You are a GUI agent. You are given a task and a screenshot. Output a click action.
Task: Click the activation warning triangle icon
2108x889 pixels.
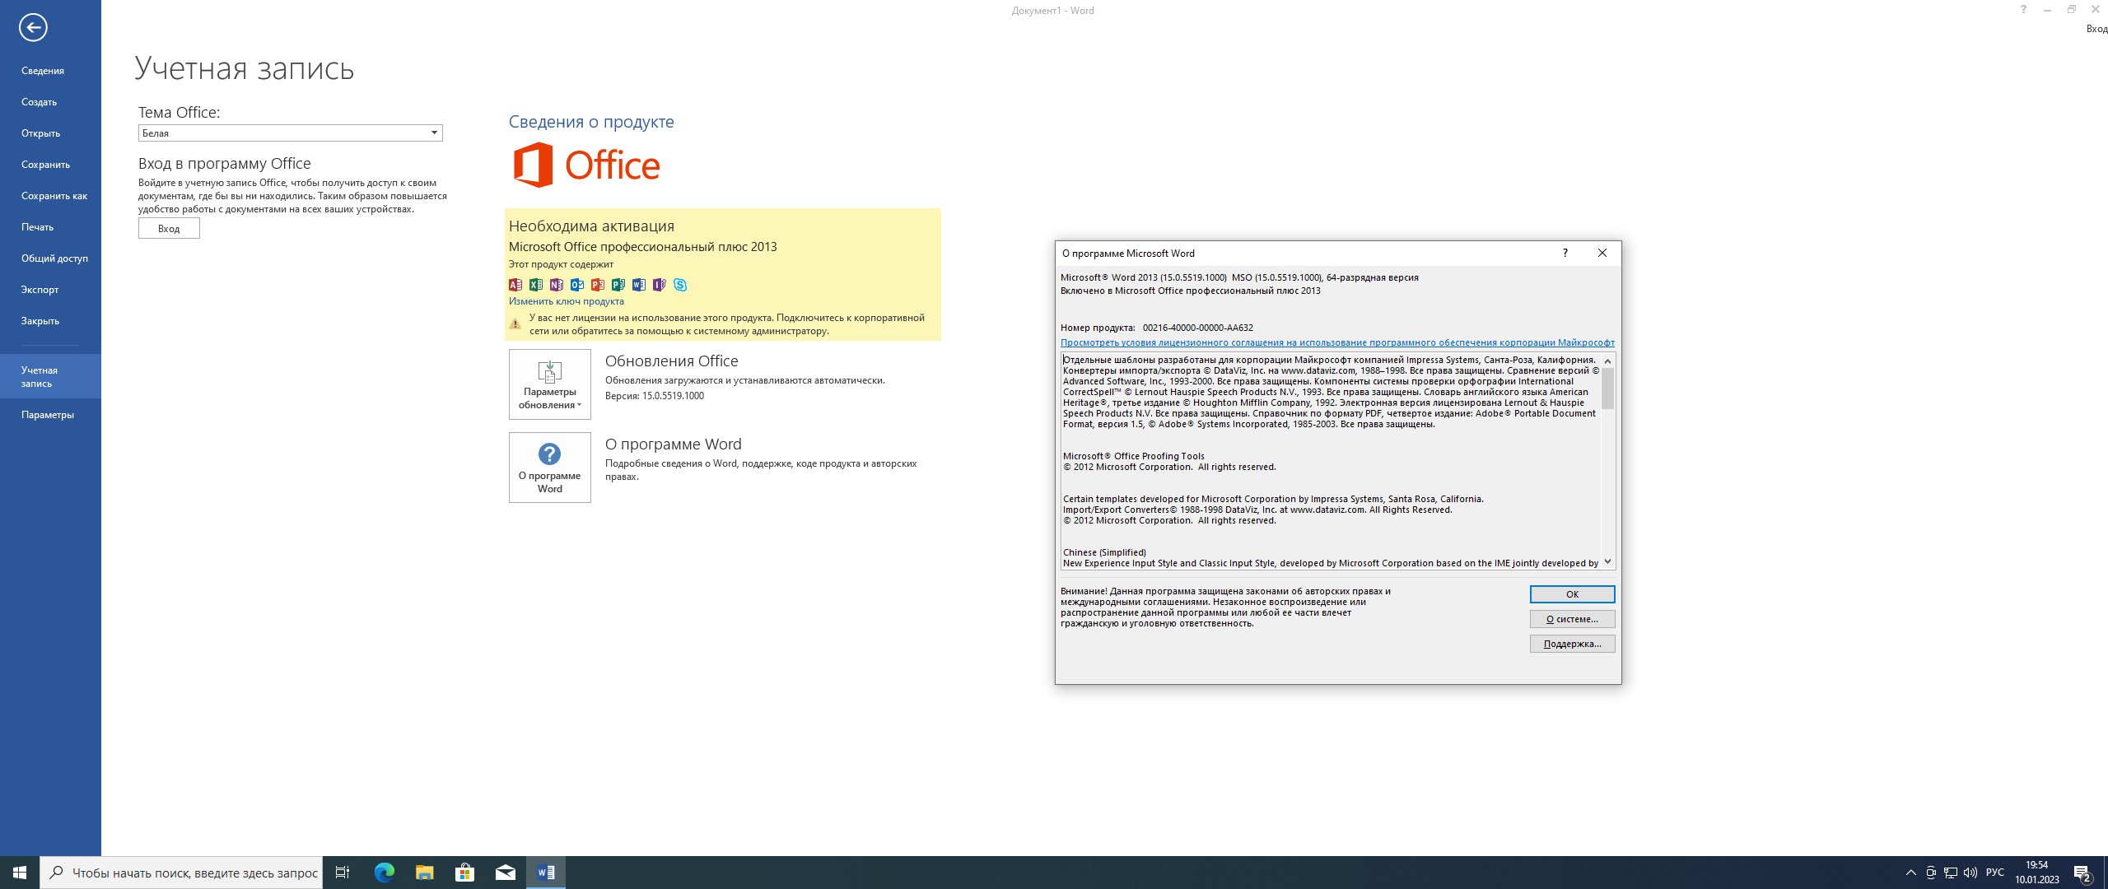[x=515, y=324]
